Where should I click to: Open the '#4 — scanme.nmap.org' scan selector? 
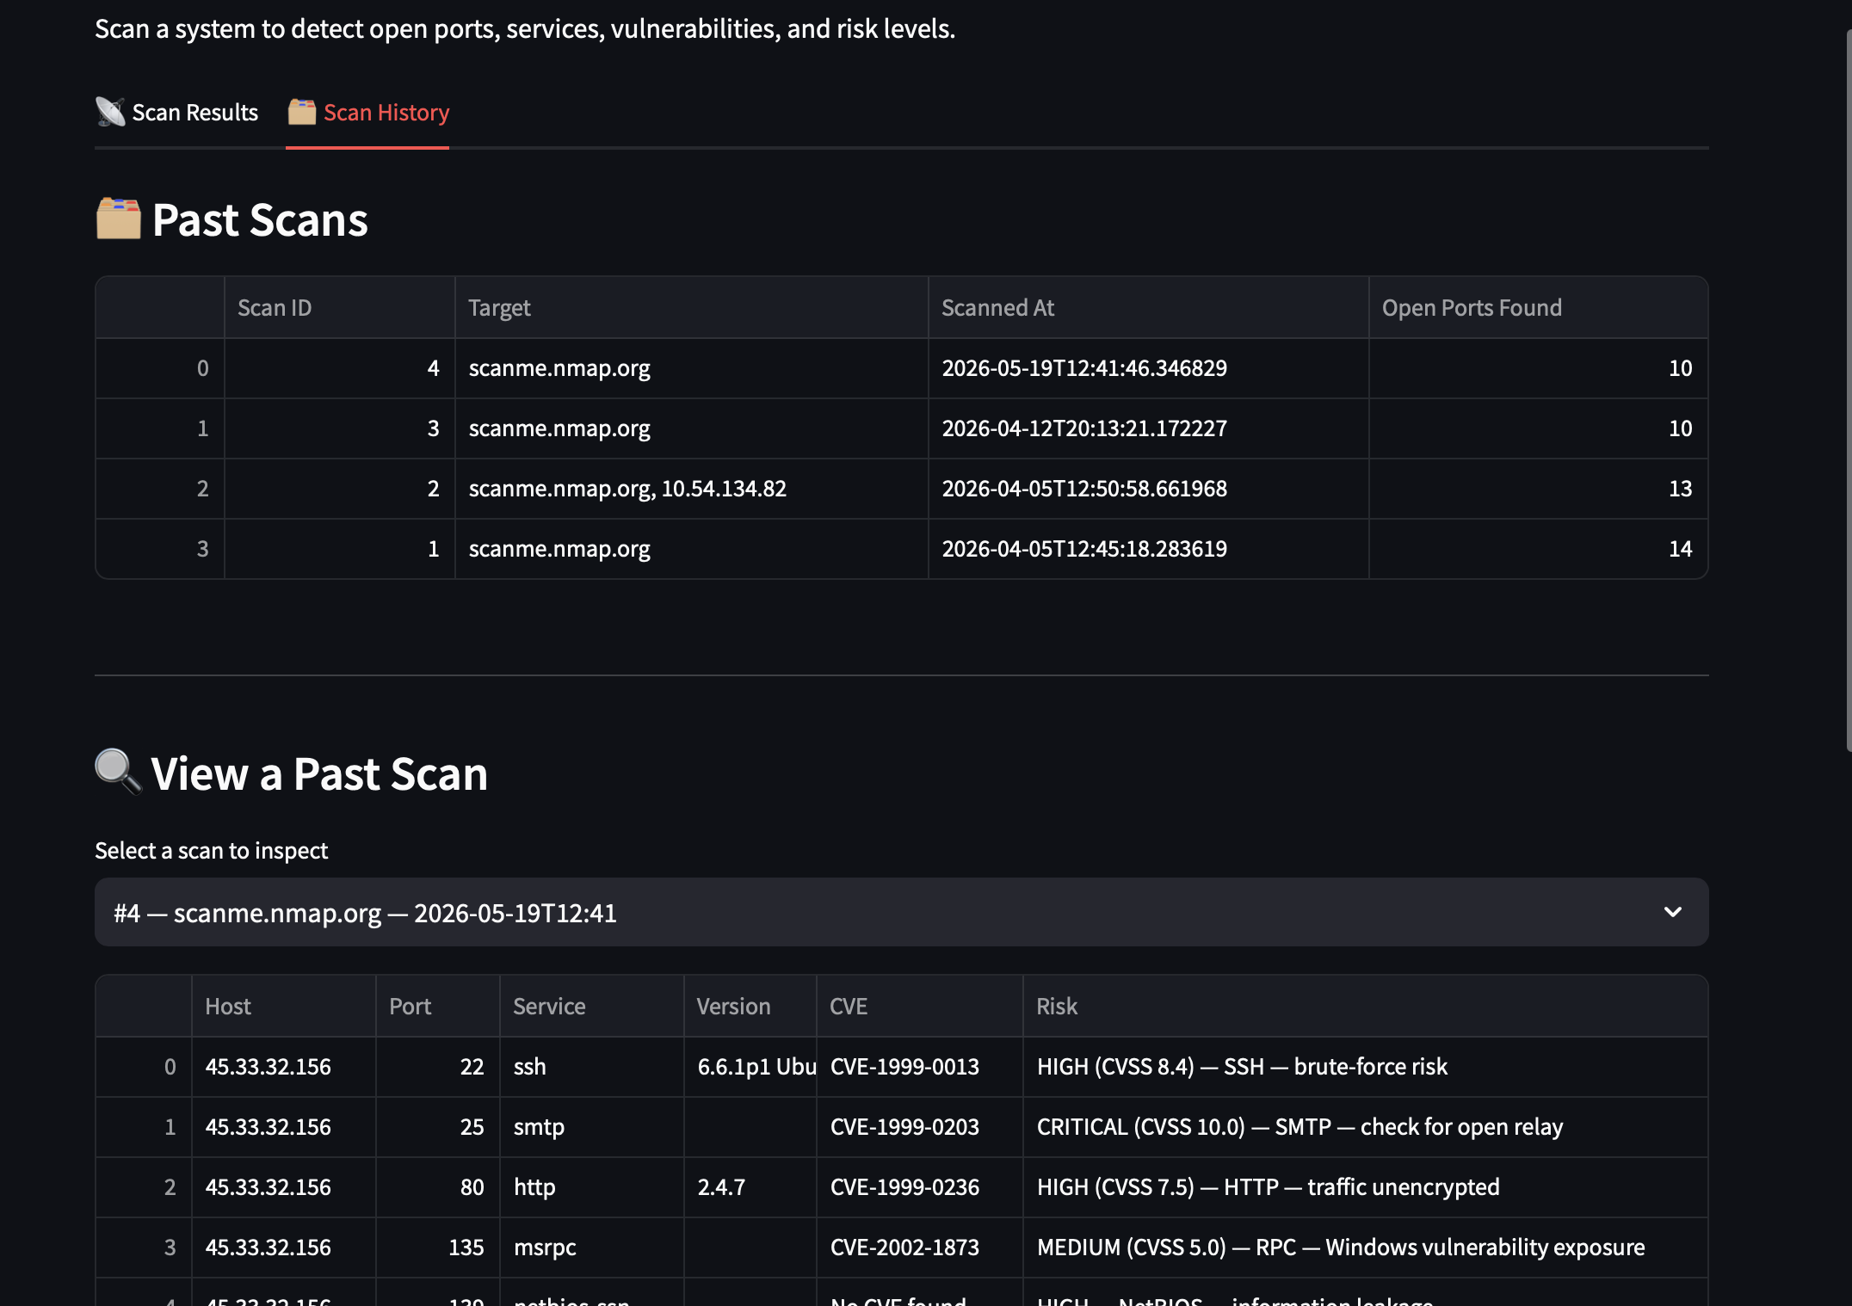pos(901,912)
